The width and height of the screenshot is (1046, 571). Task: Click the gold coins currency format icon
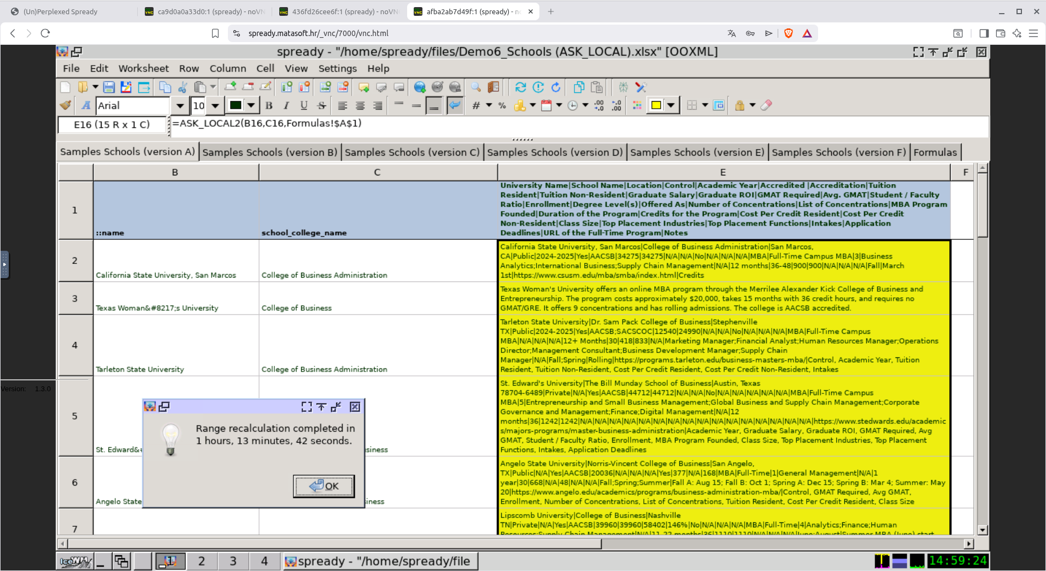(x=520, y=105)
